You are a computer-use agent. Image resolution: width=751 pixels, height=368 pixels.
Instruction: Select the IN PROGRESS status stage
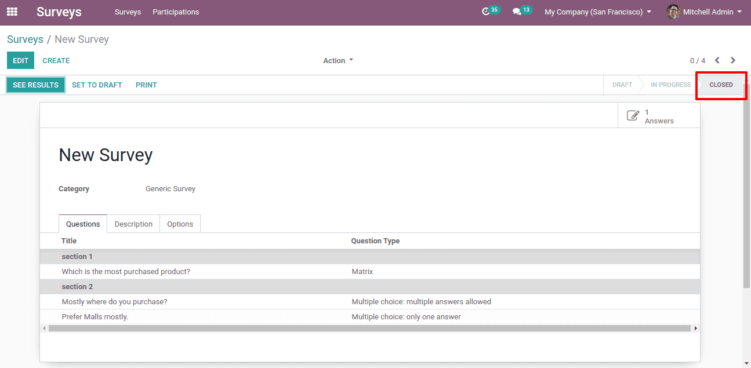pos(670,85)
